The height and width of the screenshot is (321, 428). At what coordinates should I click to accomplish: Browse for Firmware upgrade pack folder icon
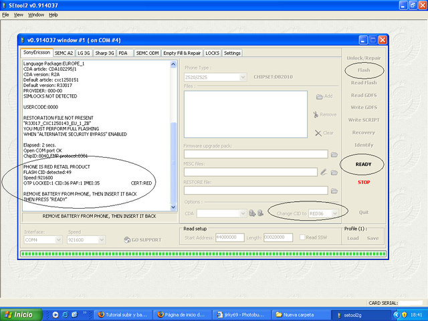[x=334, y=154]
